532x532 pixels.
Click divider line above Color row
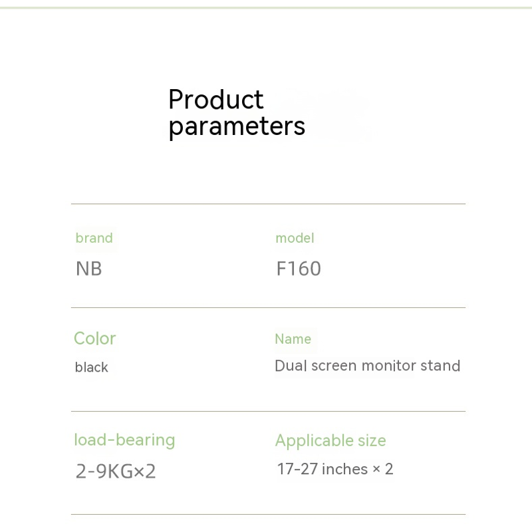click(x=268, y=308)
